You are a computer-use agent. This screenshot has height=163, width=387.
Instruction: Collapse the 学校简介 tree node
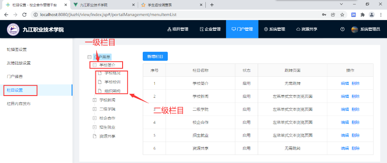[x=94, y=65]
